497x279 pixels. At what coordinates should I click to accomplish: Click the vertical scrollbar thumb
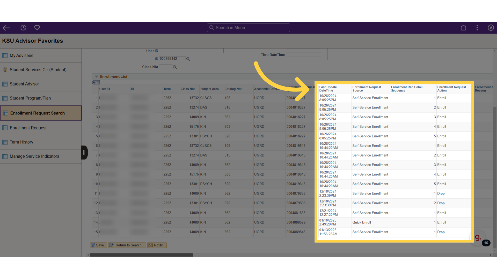coord(495,177)
